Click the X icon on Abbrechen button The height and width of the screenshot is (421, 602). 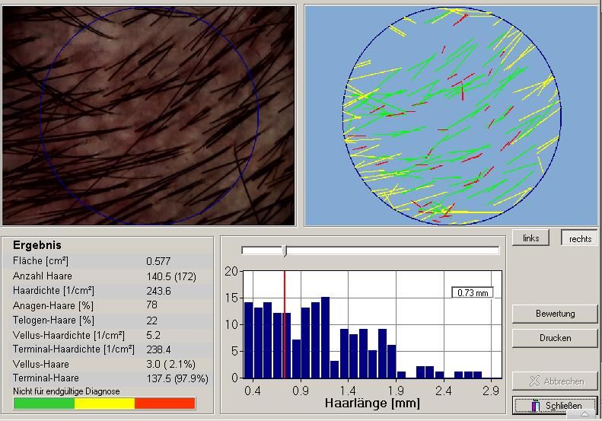[x=534, y=381]
